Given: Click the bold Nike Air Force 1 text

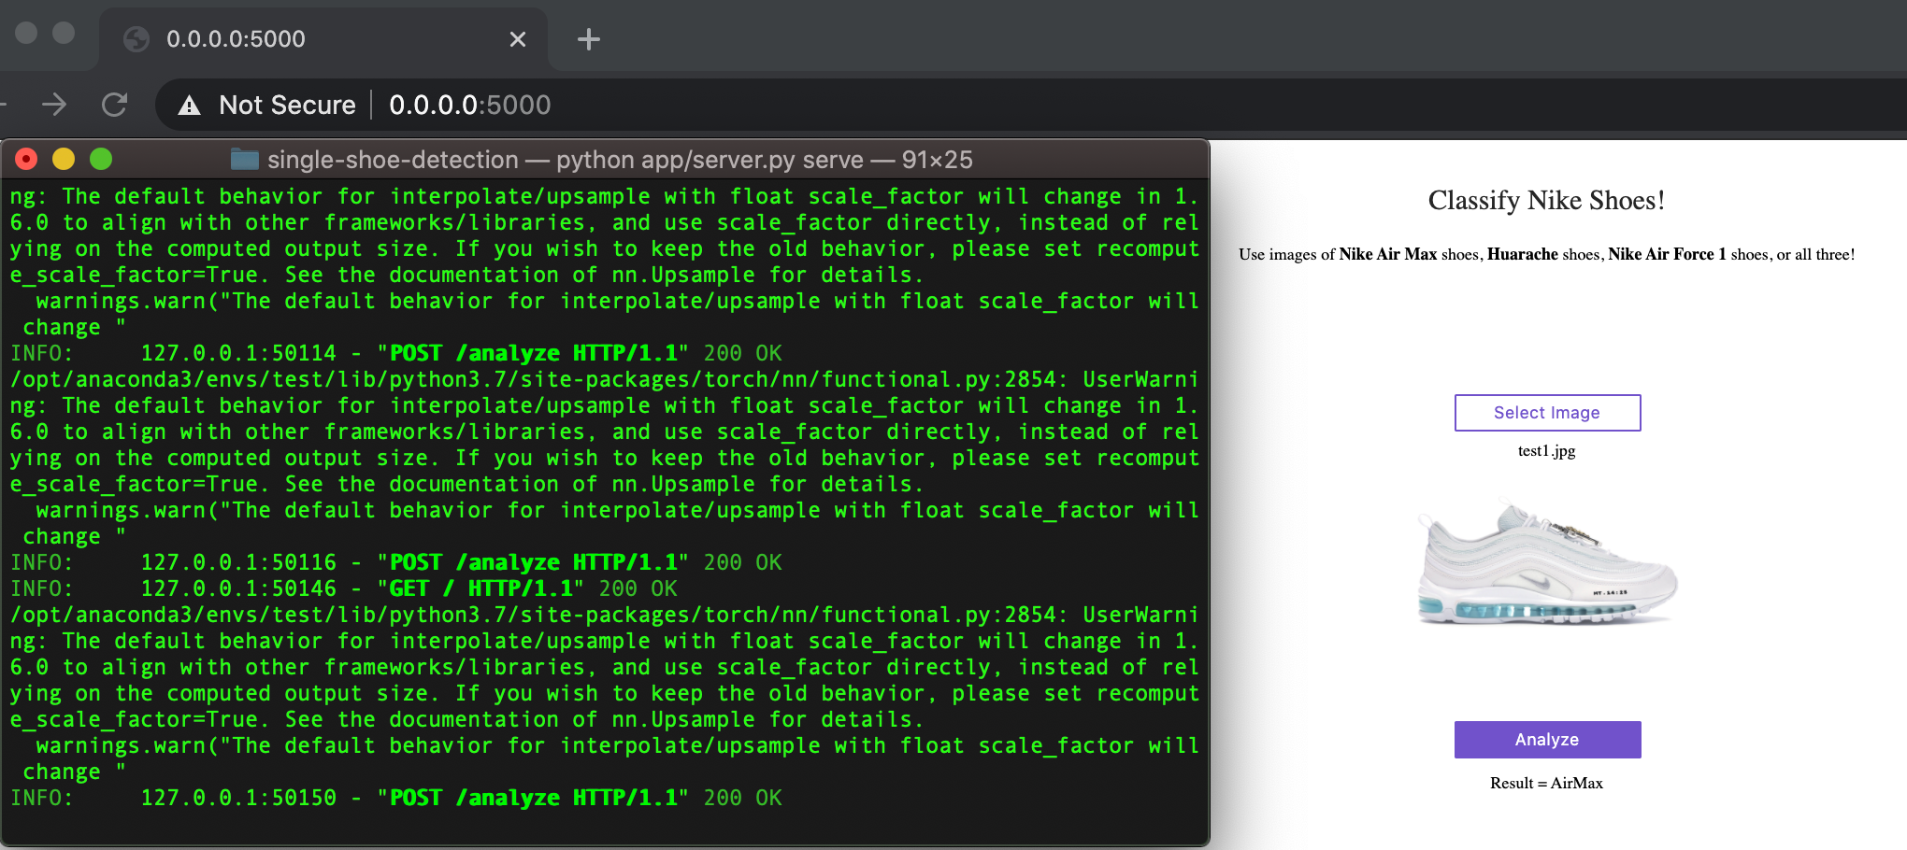Looking at the screenshot, I should 1667,254.
